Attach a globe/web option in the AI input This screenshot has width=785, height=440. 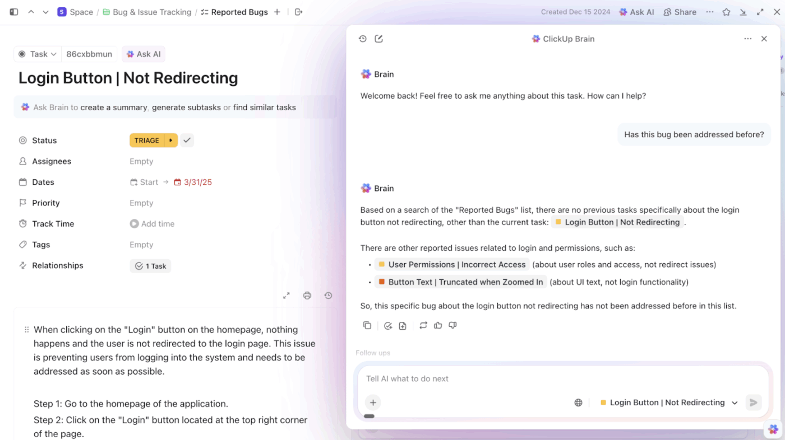point(578,402)
